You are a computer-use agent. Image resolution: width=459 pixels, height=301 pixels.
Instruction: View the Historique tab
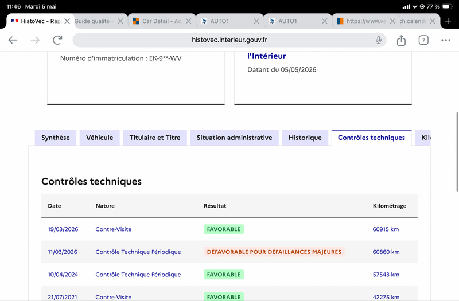pyautogui.click(x=305, y=138)
